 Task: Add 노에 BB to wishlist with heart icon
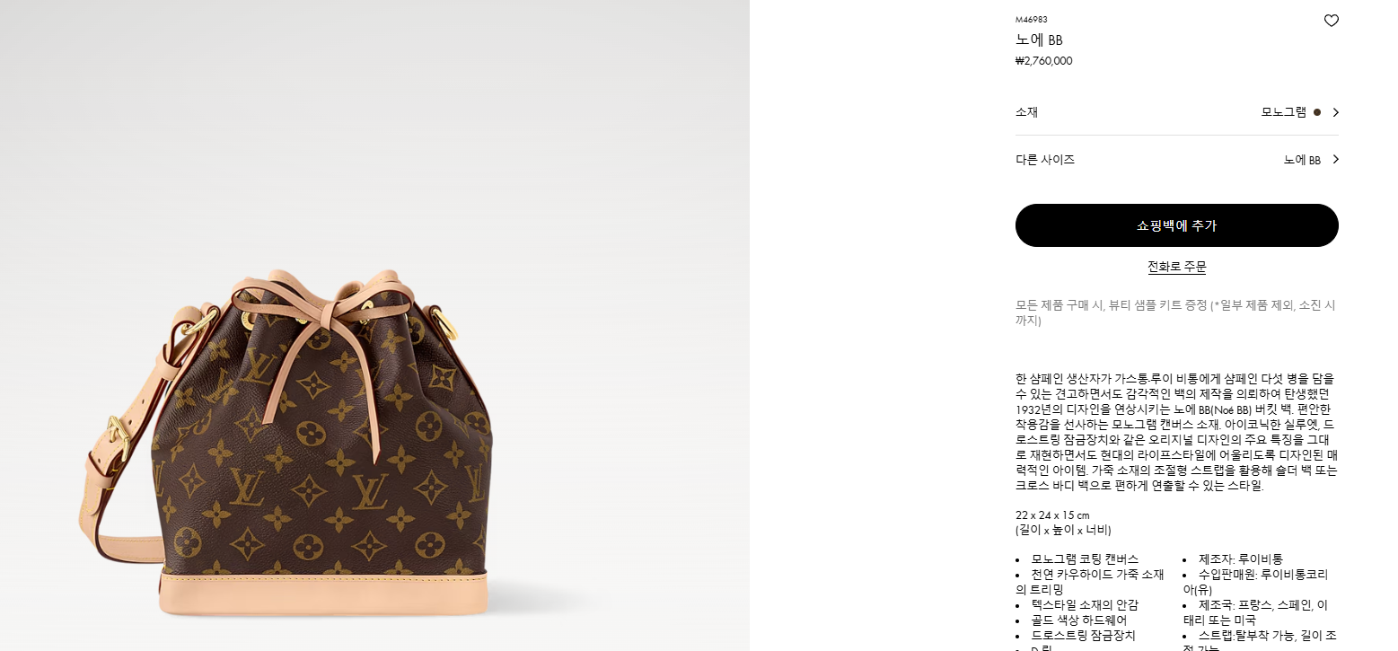1331,21
